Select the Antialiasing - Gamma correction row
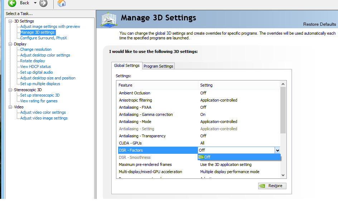Viewport: 338px width, 206px height. (x=198, y=114)
